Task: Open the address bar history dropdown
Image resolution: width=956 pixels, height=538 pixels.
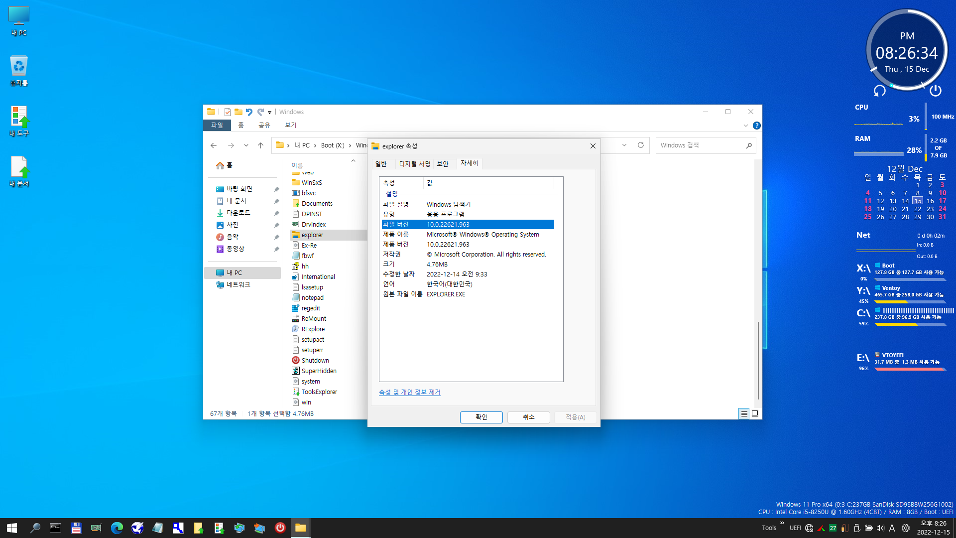Action: coord(624,145)
